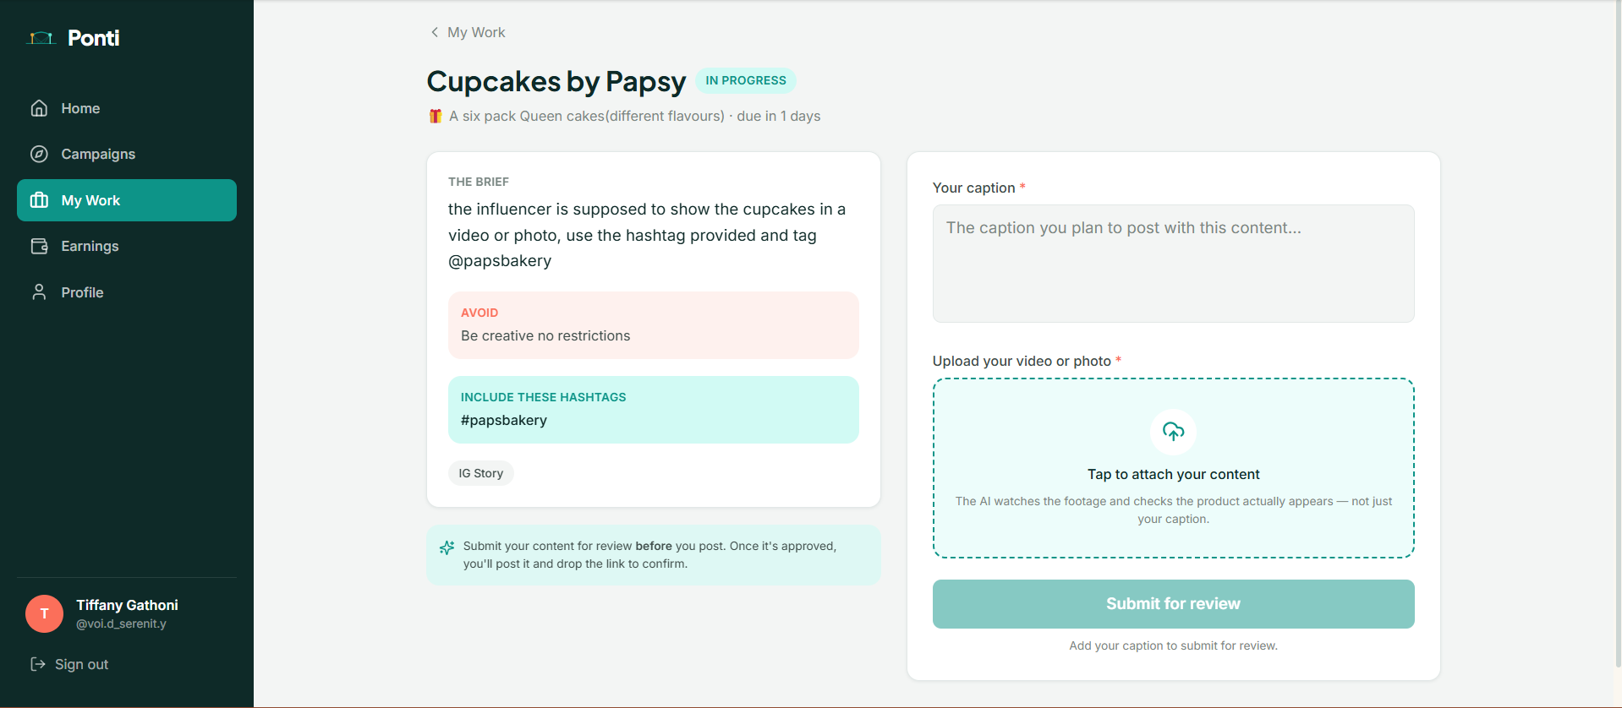Click the My Work breadcrumb link
The width and height of the screenshot is (1622, 708).
click(476, 32)
